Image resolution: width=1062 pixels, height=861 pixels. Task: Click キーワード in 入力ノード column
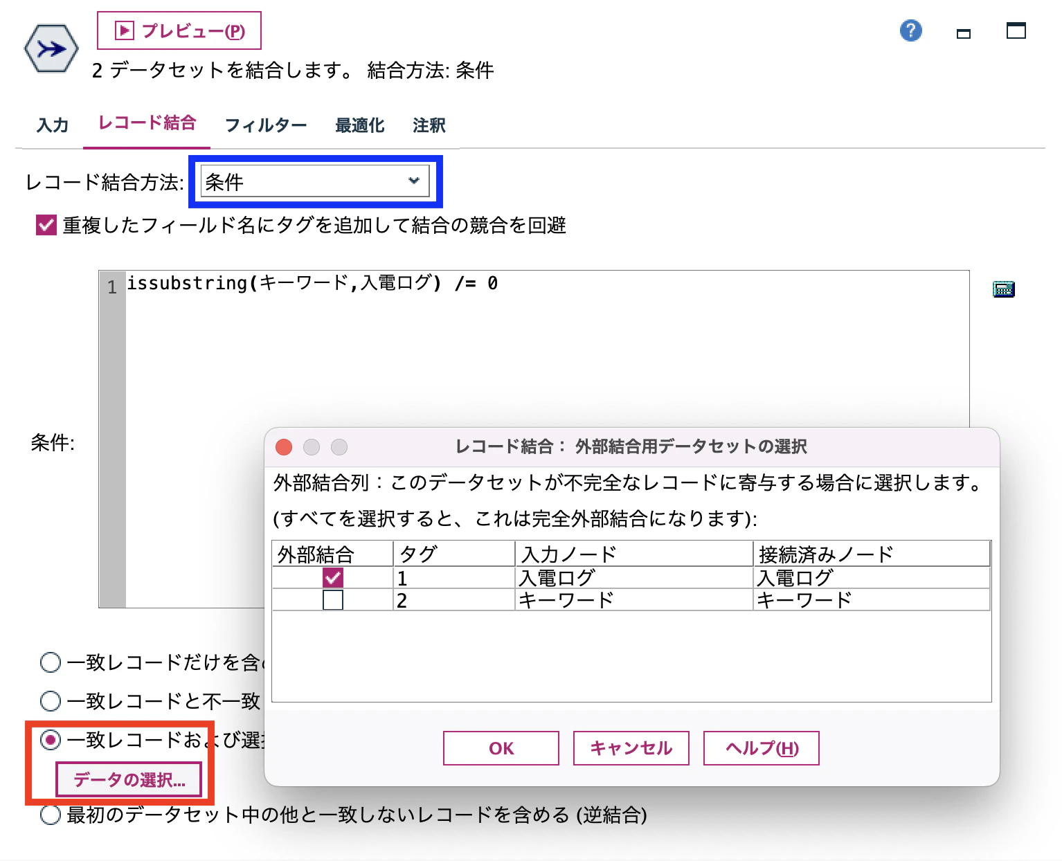tap(634, 600)
